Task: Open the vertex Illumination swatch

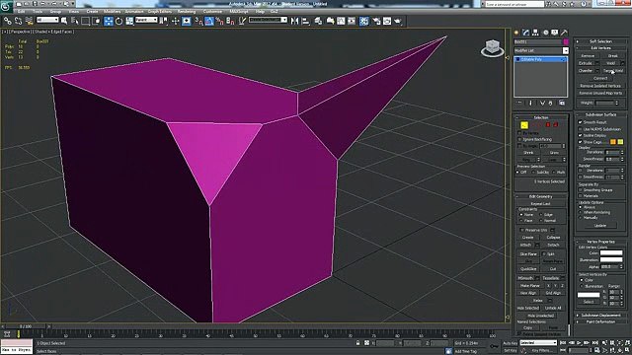Action: pyautogui.click(x=611, y=260)
